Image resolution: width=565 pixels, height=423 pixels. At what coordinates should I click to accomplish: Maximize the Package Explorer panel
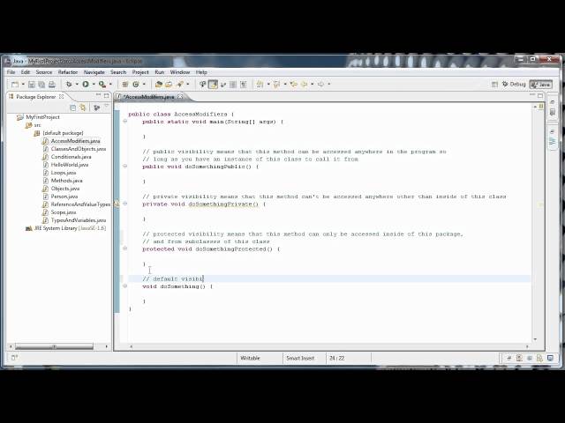(x=106, y=96)
